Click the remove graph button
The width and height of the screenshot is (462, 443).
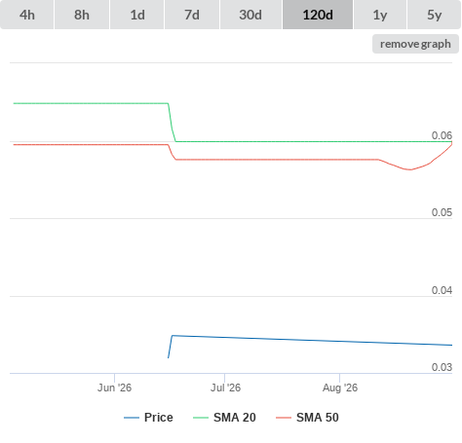pyautogui.click(x=415, y=44)
